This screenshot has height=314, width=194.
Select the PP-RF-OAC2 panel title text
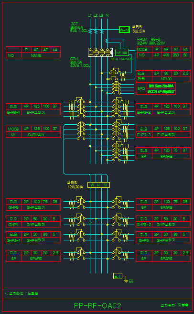pos(97,306)
